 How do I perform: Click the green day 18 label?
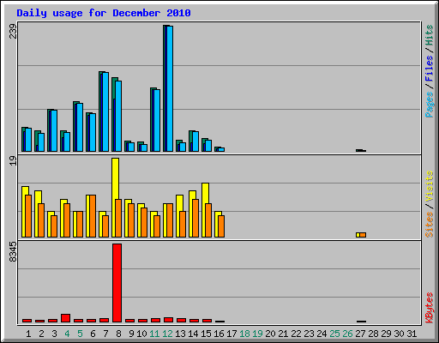pos(244,334)
